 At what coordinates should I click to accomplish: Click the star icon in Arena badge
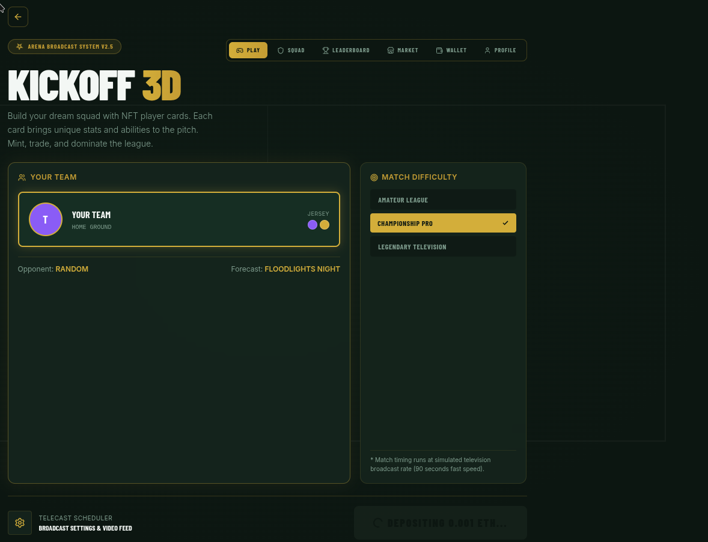coord(19,46)
